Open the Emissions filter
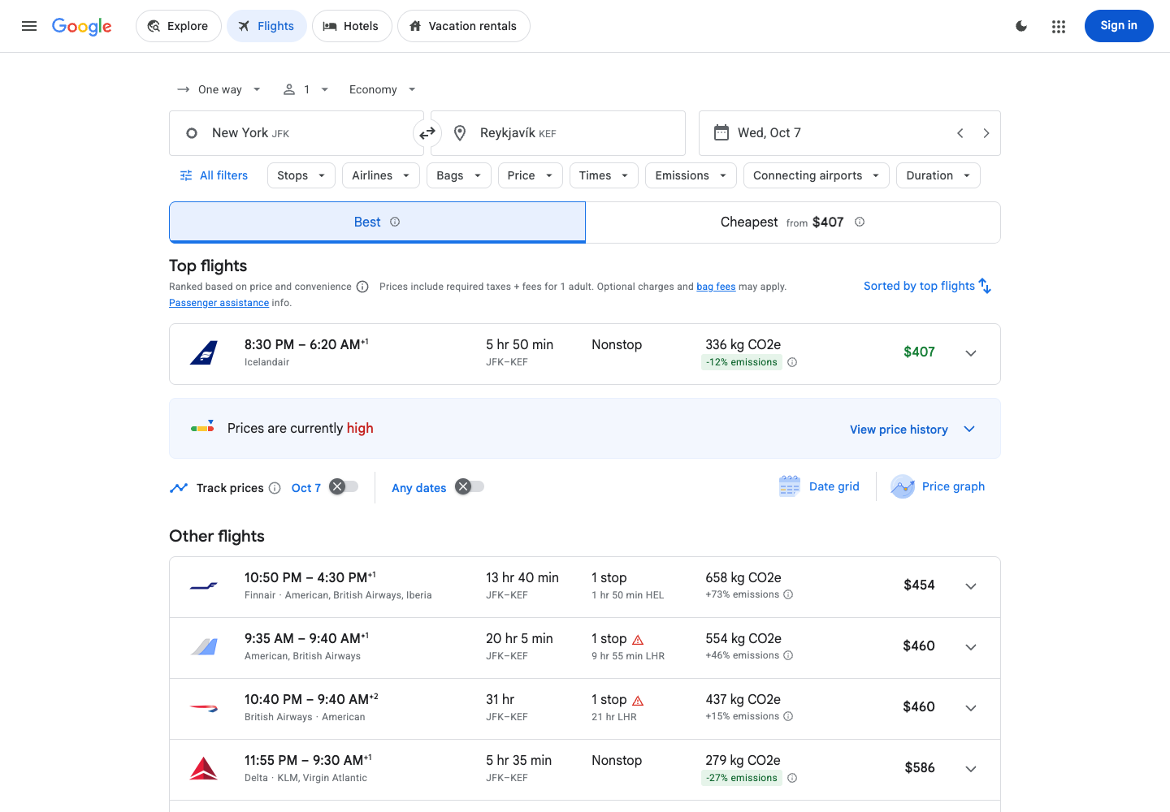Viewport: 1170px width, 812px height. click(x=691, y=175)
